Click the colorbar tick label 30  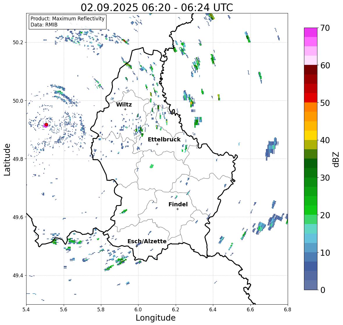click(x=325, y=178)
